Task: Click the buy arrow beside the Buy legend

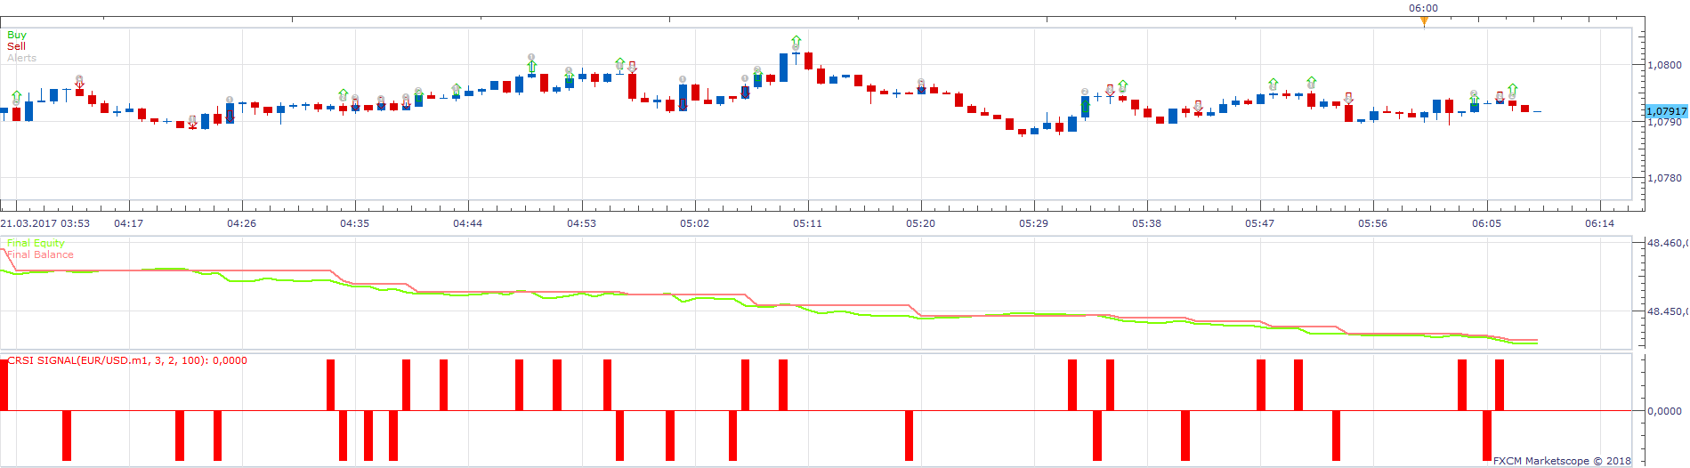Action: tap(16, 96)
